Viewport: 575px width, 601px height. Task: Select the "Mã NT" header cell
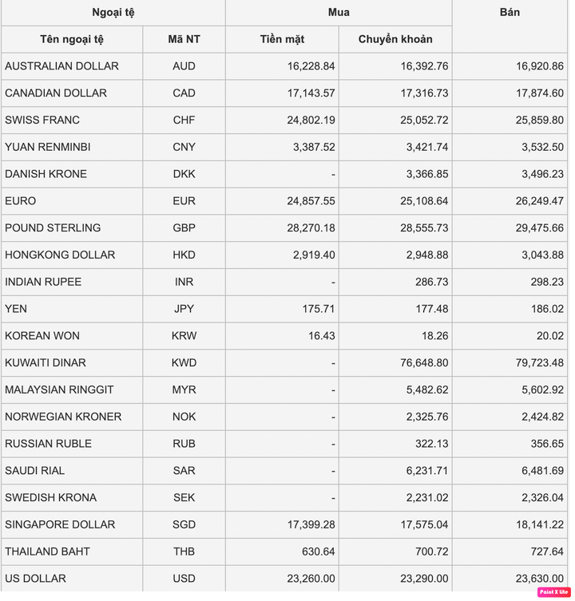point(184,39)
